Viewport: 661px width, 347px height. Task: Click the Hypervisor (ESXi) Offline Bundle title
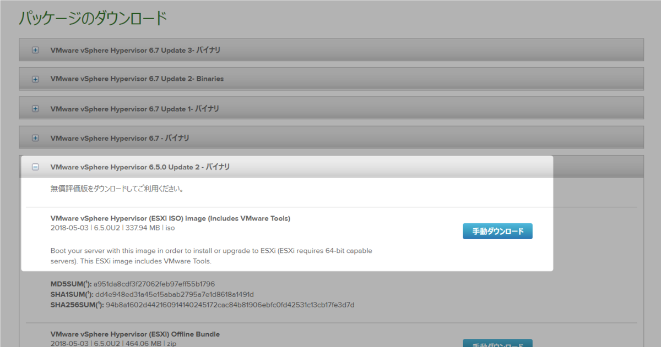135,334
